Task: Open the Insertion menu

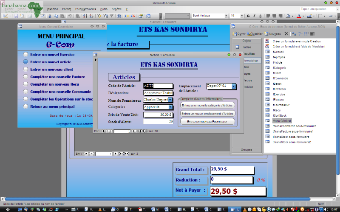Action: [52, 9]
